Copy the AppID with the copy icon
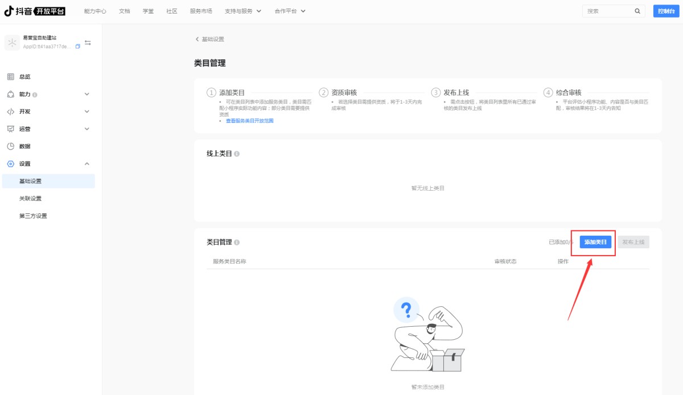This screenshot has width=683, height=395. 78,47
